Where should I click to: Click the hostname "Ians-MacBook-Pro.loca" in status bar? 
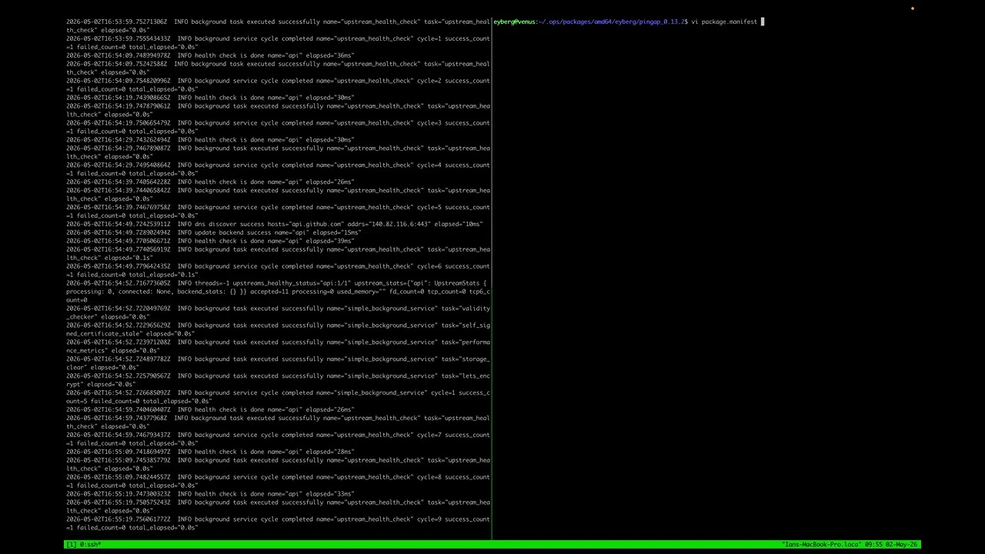pos(821,545)
